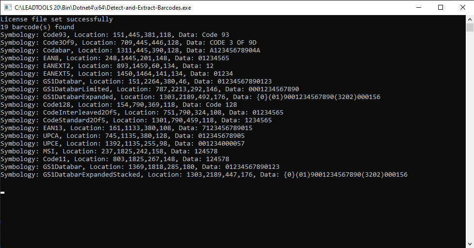The image size is (474, 248).
Task: Click the Code128 symbology output line
Action: point(119,105)
